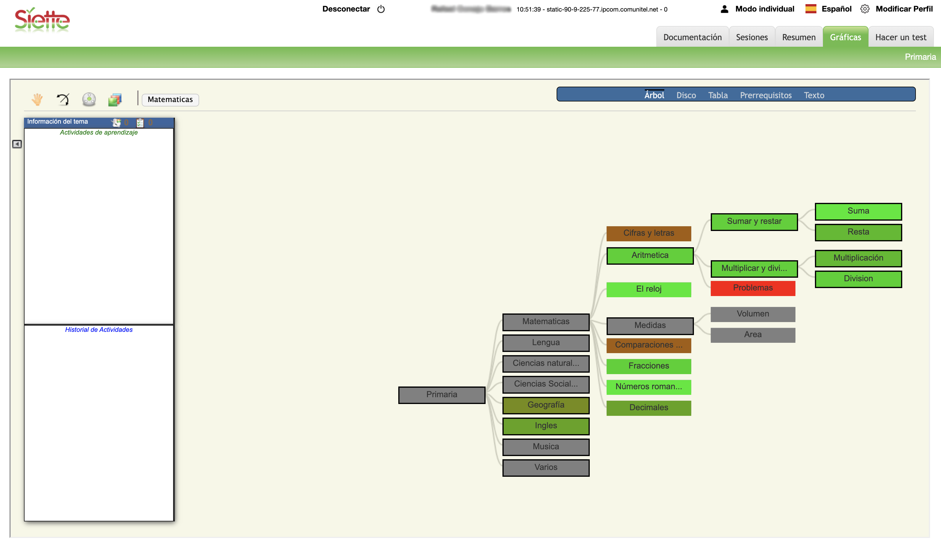Click the Matematicas breadcrumb button
Image resolution: width=941 pixels, height=543 pixels.
170,100
